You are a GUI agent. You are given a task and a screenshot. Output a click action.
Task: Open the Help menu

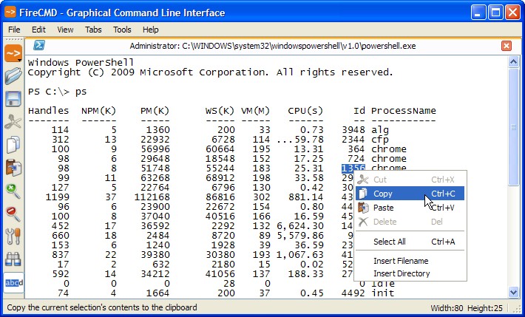tap(150, 30)
